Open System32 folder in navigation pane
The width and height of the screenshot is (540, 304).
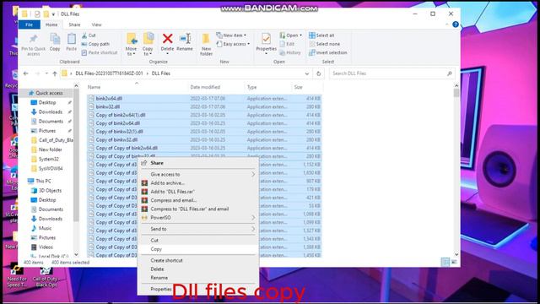49,160
